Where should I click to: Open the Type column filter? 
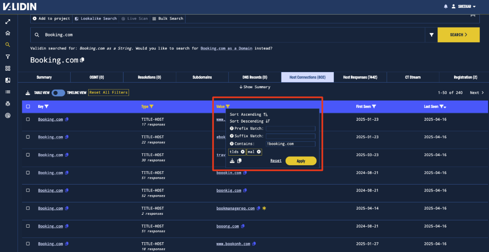(x=152, y=106)
